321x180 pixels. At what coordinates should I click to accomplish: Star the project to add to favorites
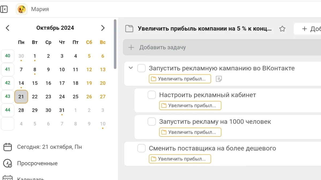click(x=282, y=29)
